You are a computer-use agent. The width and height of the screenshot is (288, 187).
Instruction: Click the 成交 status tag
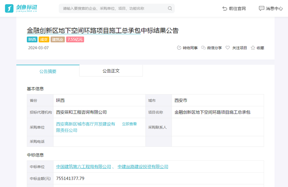point(44,39)
